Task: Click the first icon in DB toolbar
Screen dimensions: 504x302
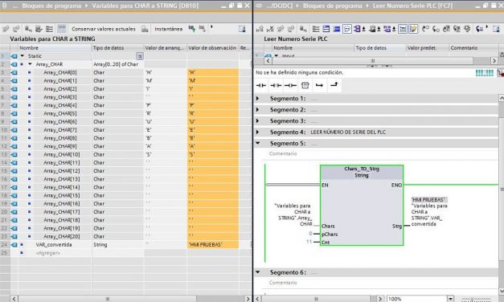Action: (x=6, y=29)
